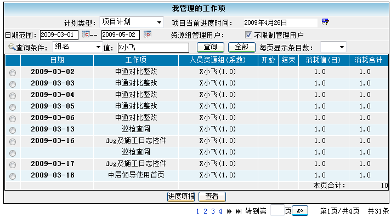
Task: Select radio for 2009-03-03 row
Action: point(13,84)
